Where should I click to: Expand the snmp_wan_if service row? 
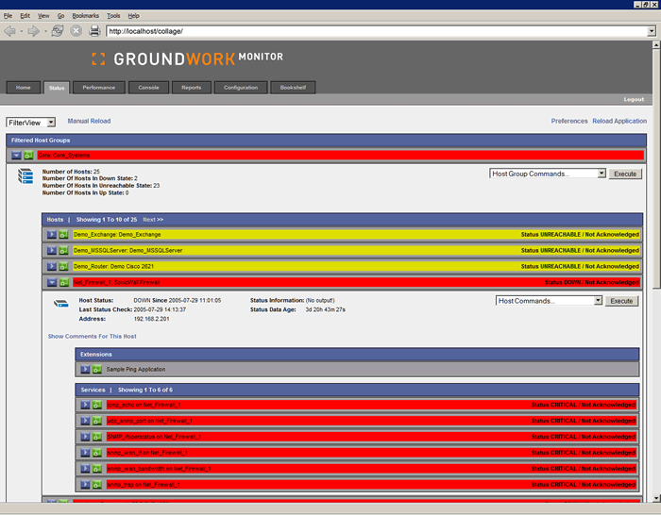coord(85,453)
